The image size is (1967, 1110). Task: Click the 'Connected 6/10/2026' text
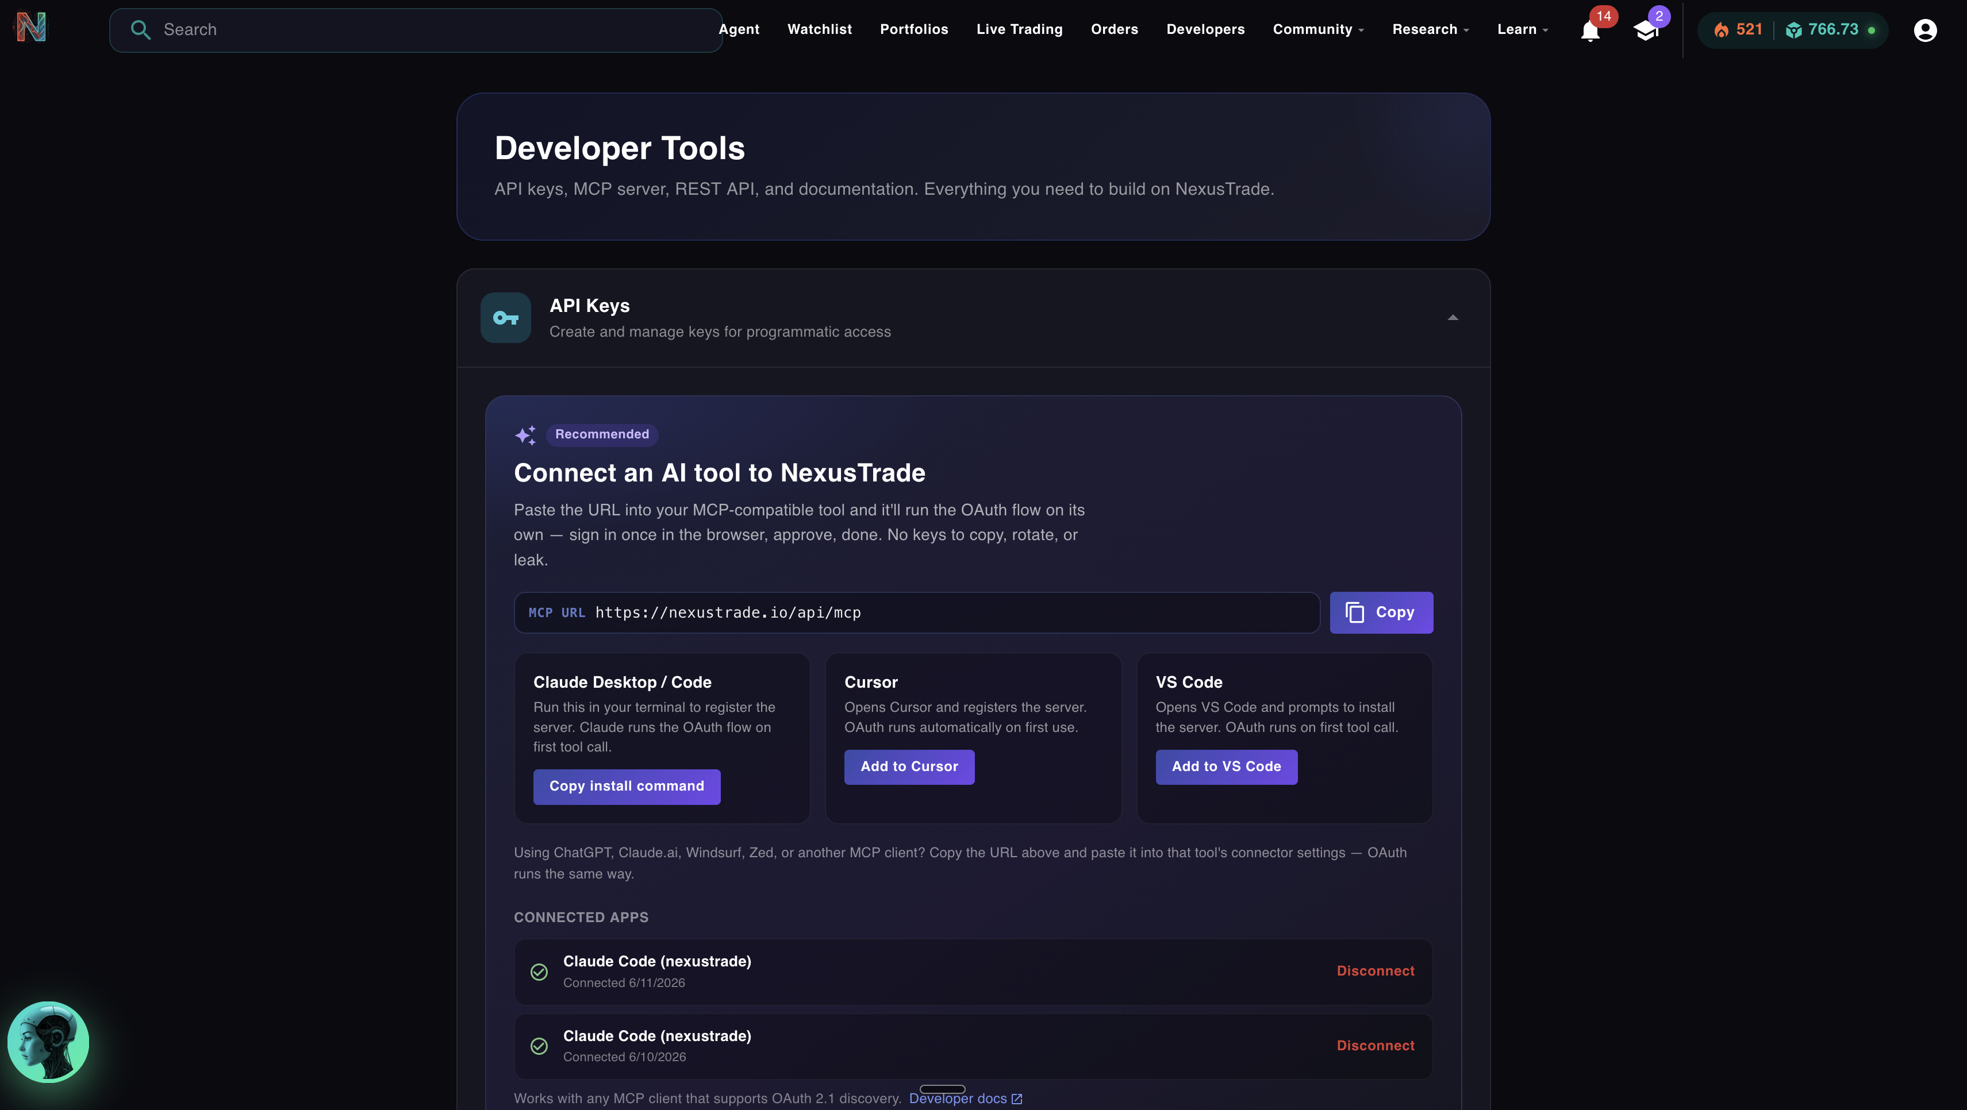(x=624, y=1057)
